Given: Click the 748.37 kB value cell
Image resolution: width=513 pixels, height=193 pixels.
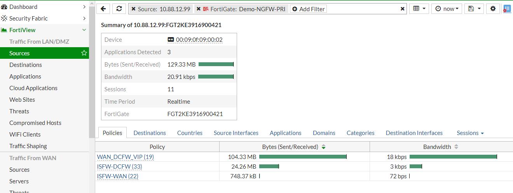Looking at the screenshot, I should 243,176.
